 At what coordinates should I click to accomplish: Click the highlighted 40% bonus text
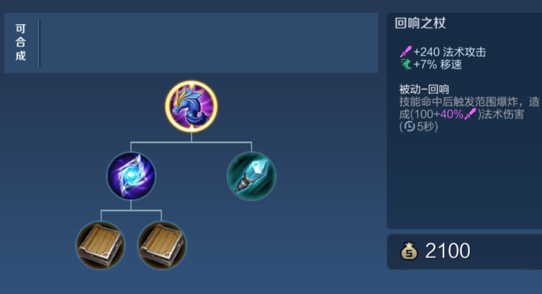click(x=452, y=114)
